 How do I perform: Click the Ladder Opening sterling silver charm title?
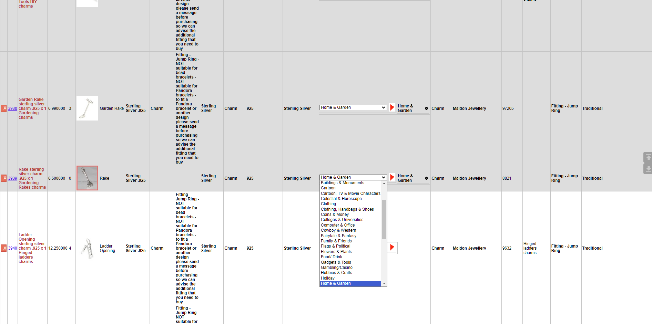pyautogui.click(x=32, y=248)
